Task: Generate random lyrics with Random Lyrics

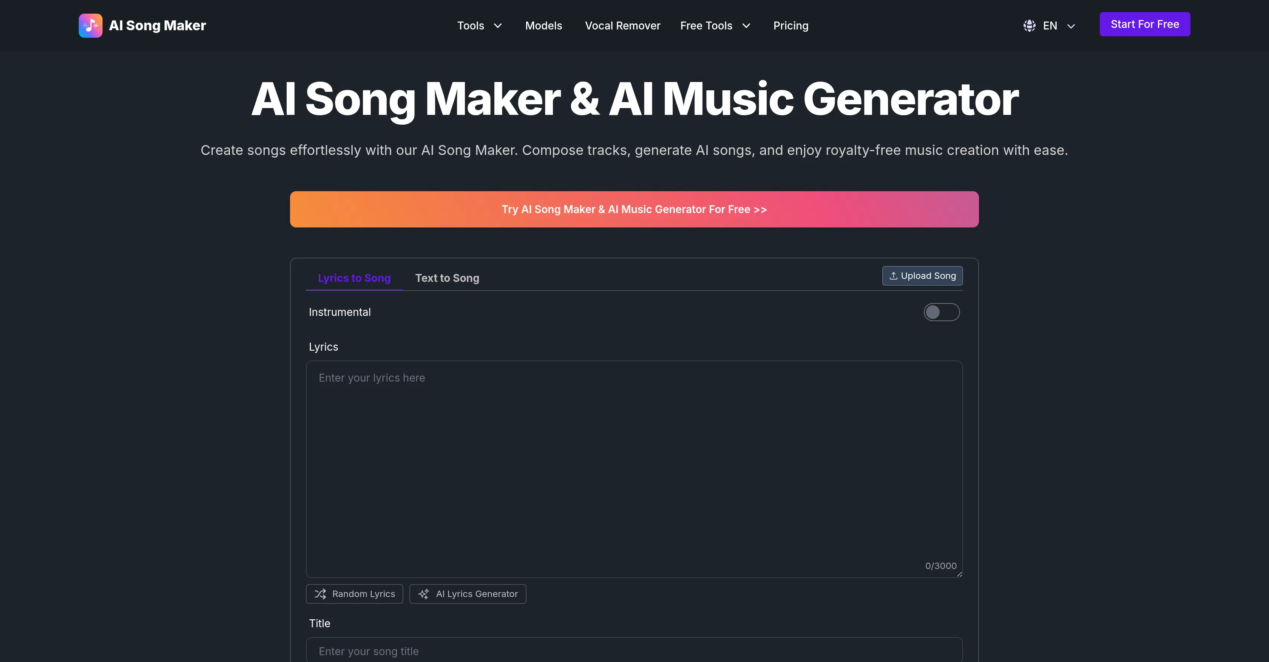Action: click(354, 594)
